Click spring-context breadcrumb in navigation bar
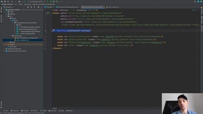 tap(7, 4)
